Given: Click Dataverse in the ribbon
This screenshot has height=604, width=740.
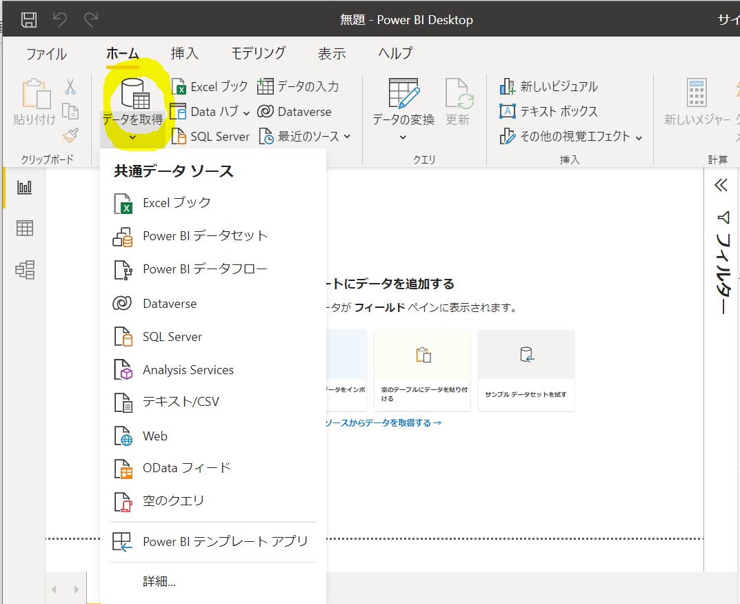Looking at the screenshot, I should coord(294,112).
